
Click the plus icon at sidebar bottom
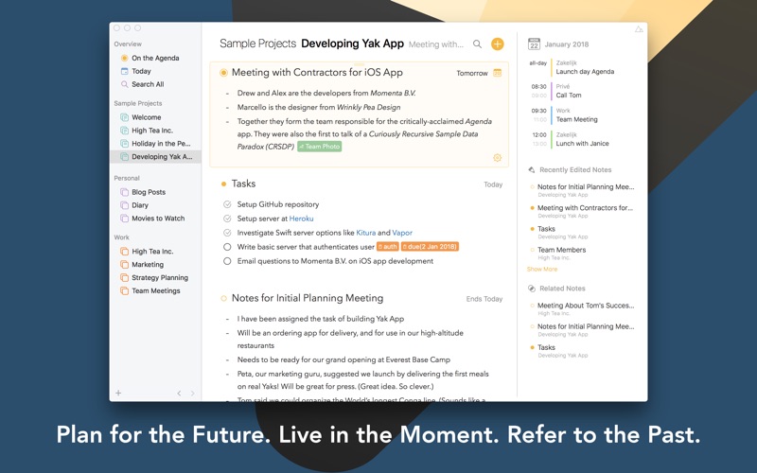pyautogui.click(x=118, y=393)
